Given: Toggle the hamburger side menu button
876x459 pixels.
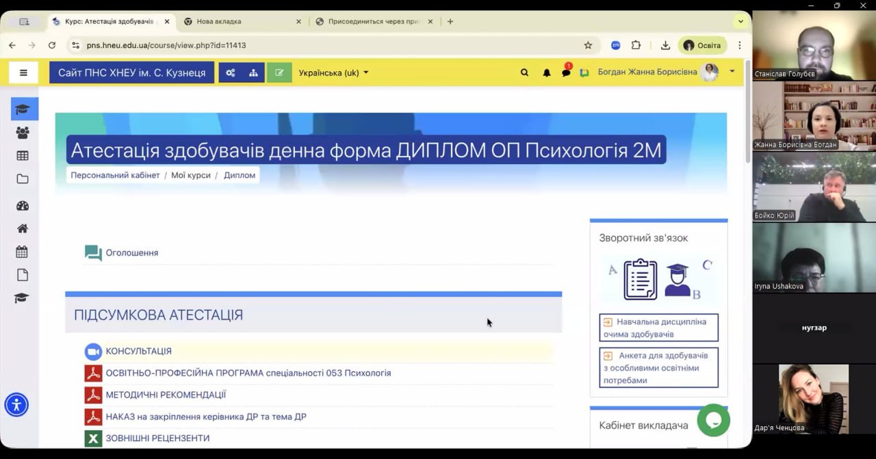Looking at the screenshot, I should point(23,73).
